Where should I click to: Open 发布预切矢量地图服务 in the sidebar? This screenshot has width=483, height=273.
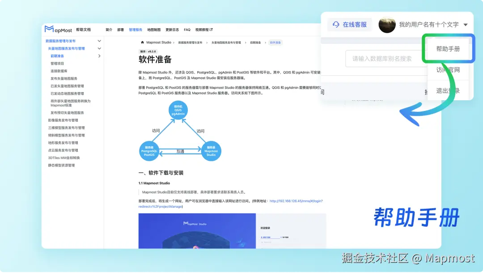click(x=67, y=113)
